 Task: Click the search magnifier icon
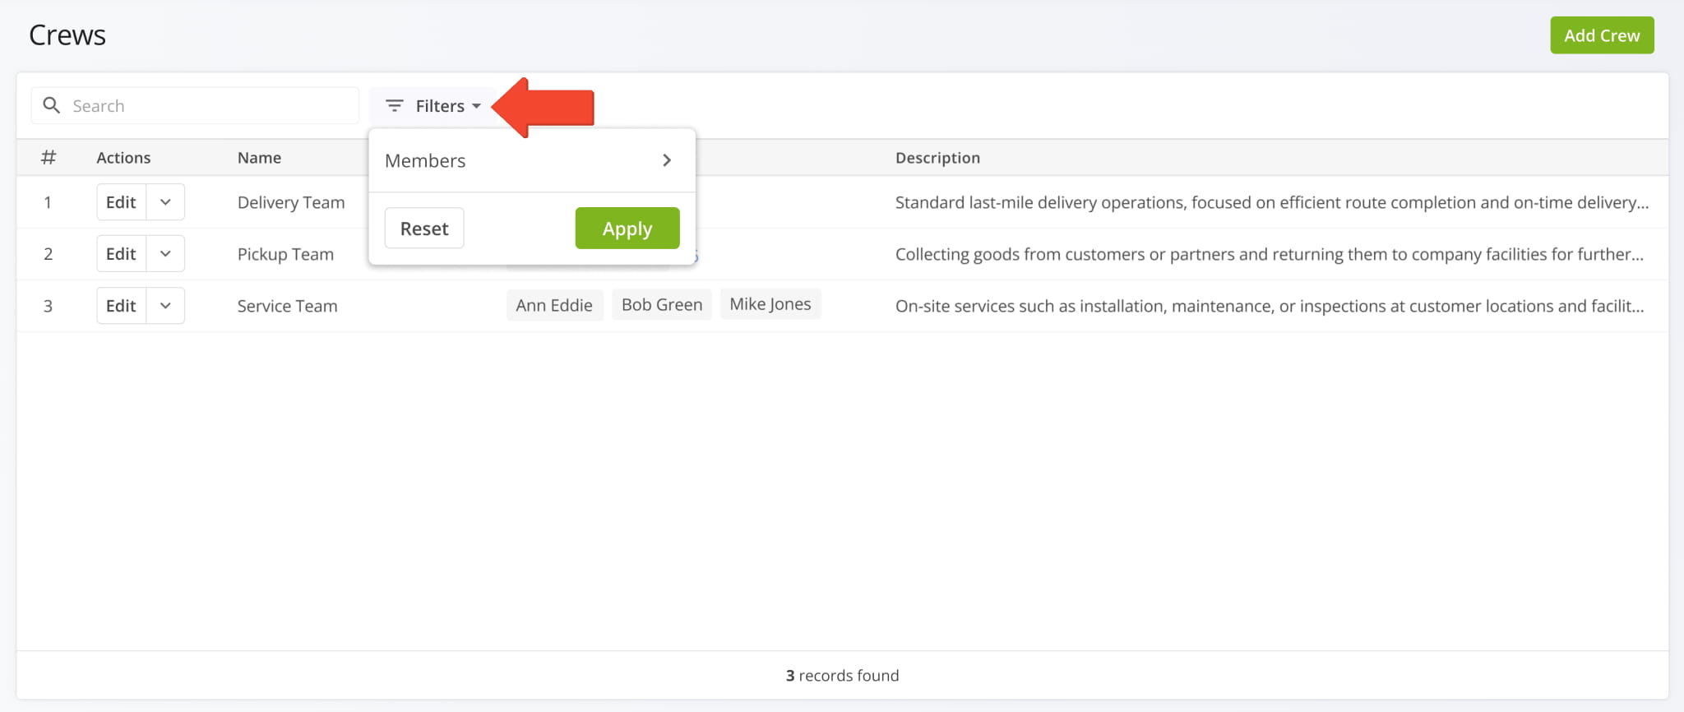51,105
